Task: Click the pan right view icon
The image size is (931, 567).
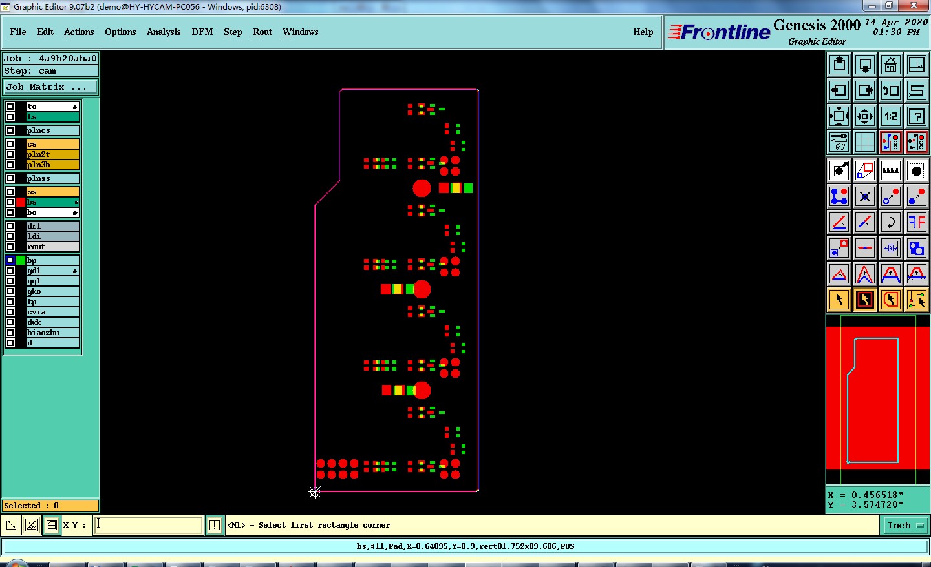Action: (x=865, y=90)
